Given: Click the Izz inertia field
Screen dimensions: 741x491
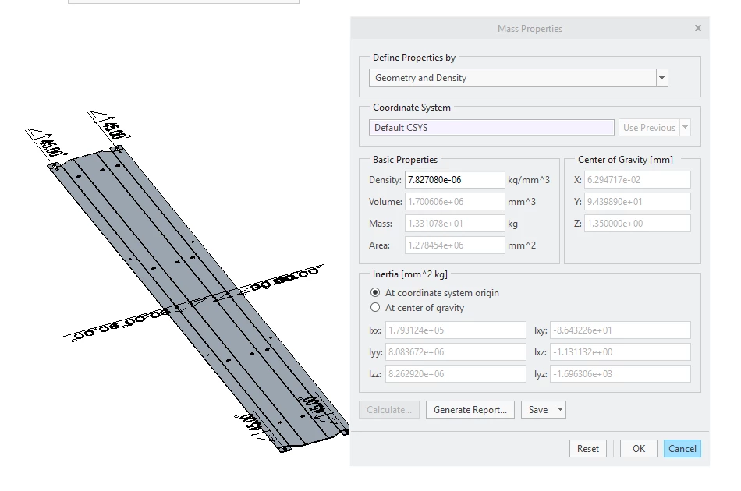Looking at the screenshot, I should tap(456, 373).
